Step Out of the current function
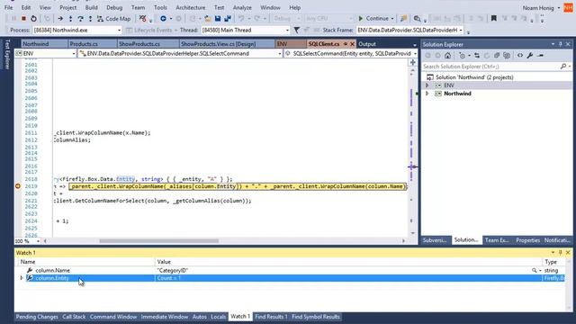Screen dimensions: 576x324 (x=90, y=18)
